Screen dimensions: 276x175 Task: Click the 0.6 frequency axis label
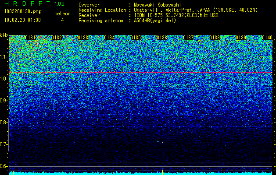point(4,166)
